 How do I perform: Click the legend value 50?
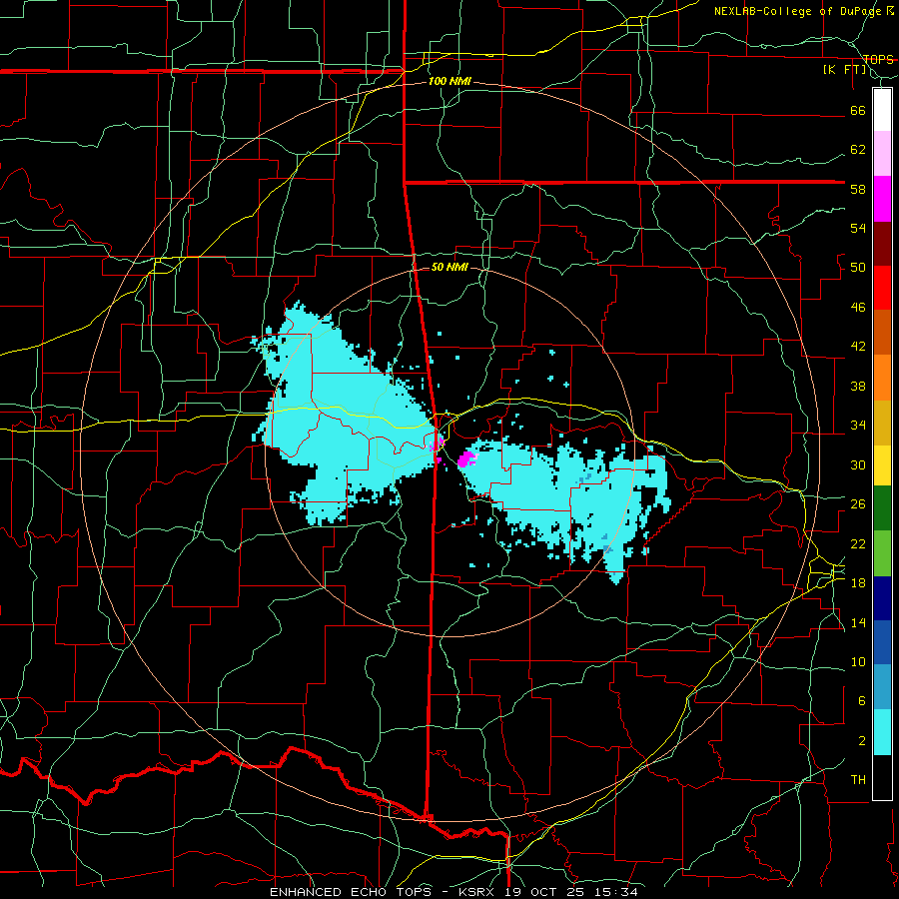(858, 268)
